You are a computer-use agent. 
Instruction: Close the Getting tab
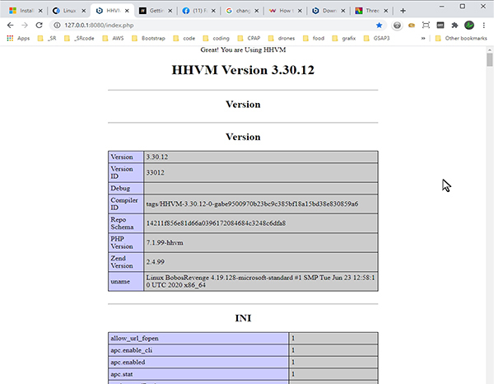(170, 11)
